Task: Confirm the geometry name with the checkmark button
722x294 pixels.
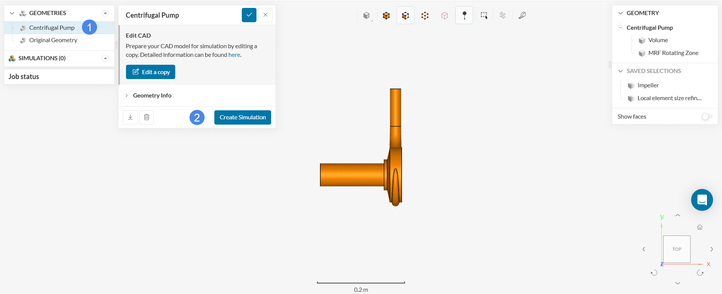Action: tap(249, 15)
